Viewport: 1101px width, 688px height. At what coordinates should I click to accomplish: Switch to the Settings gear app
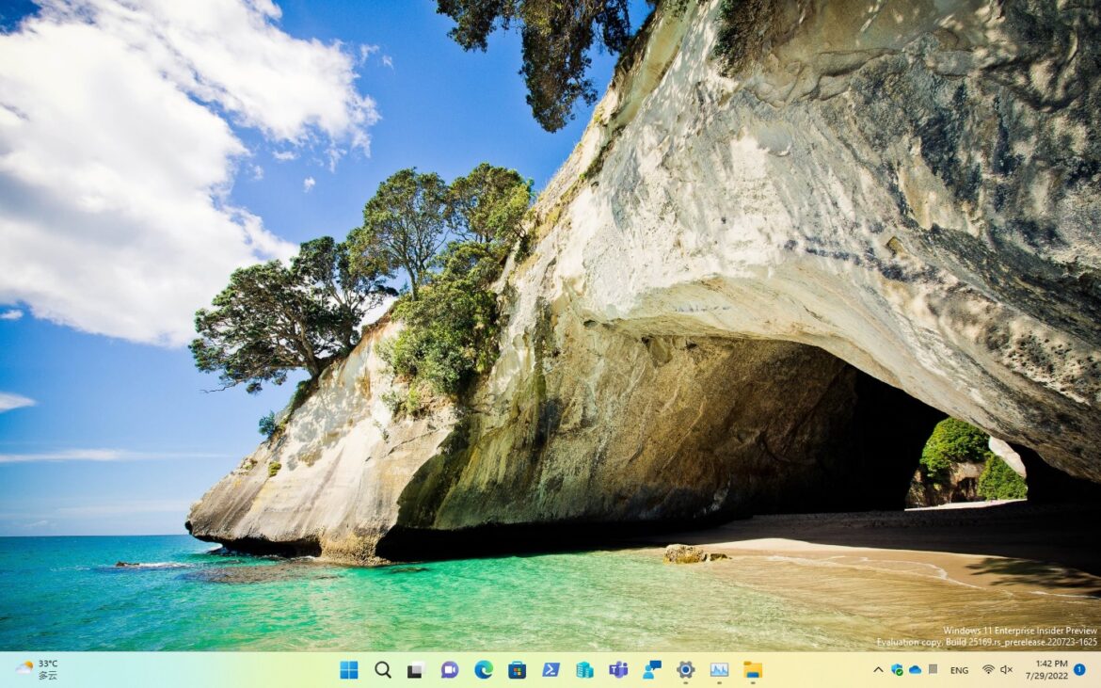point(685,669)
